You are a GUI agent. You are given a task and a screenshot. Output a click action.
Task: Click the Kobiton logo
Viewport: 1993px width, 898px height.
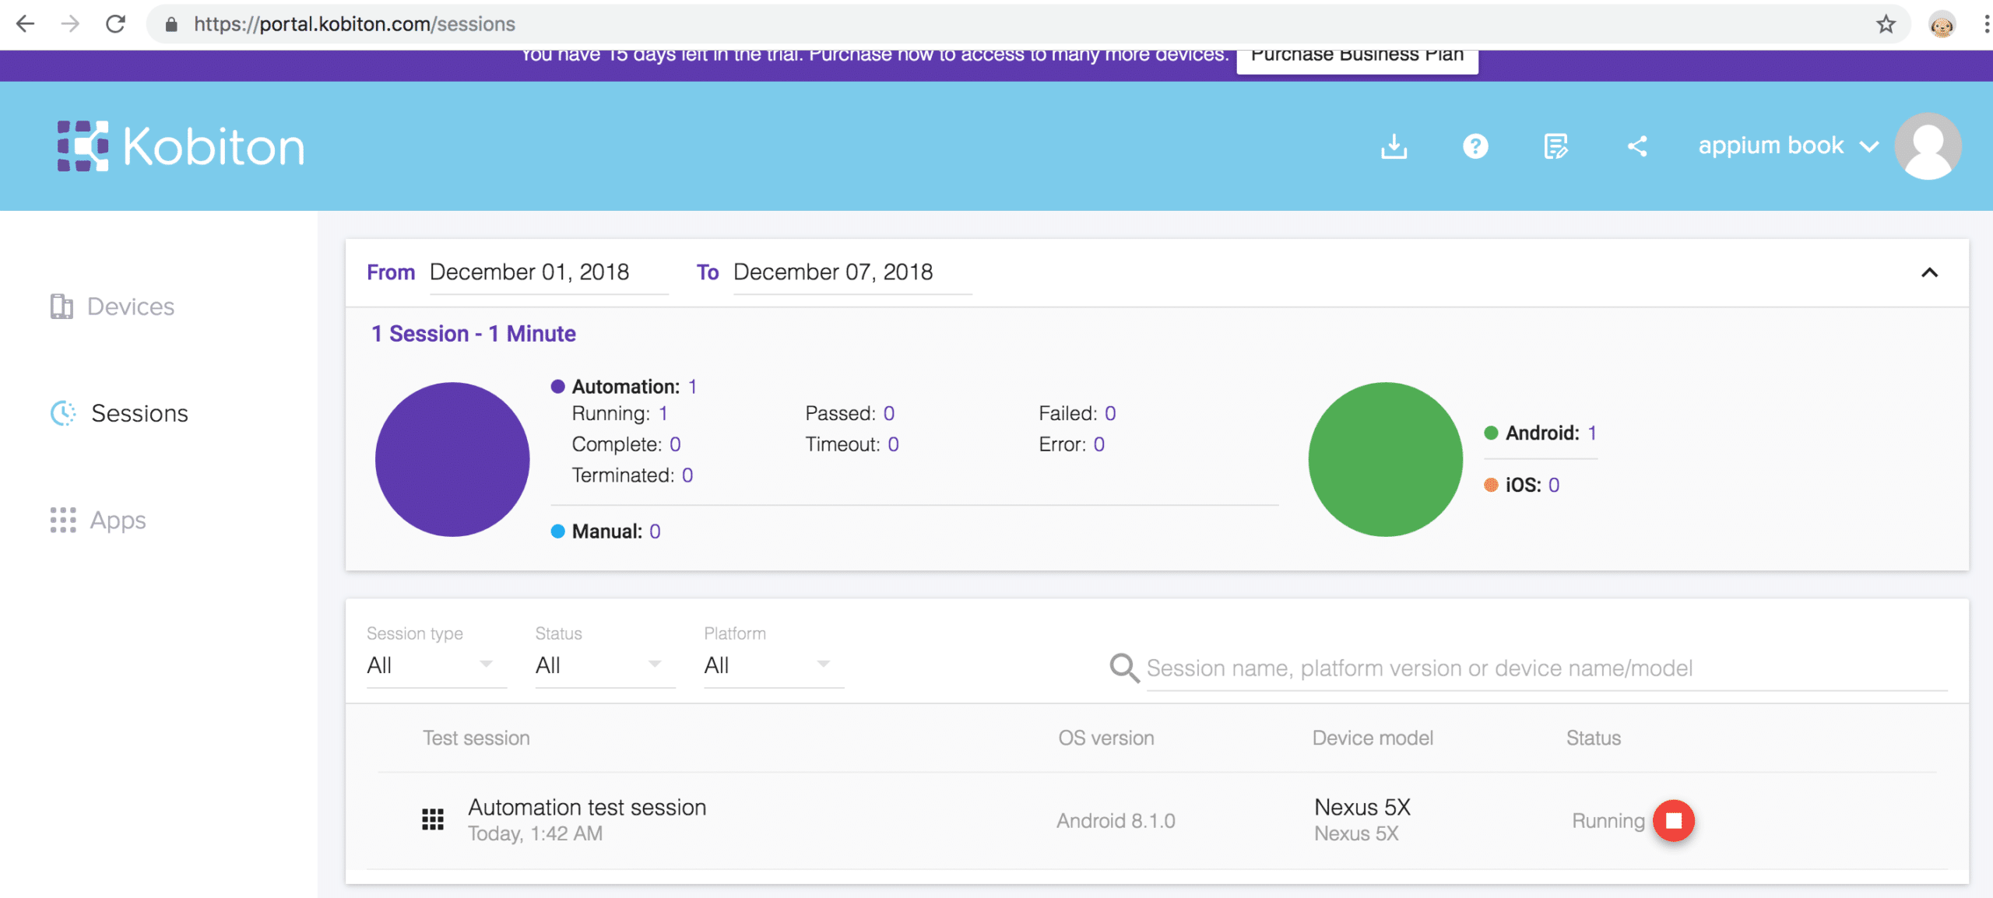(181, 146)
